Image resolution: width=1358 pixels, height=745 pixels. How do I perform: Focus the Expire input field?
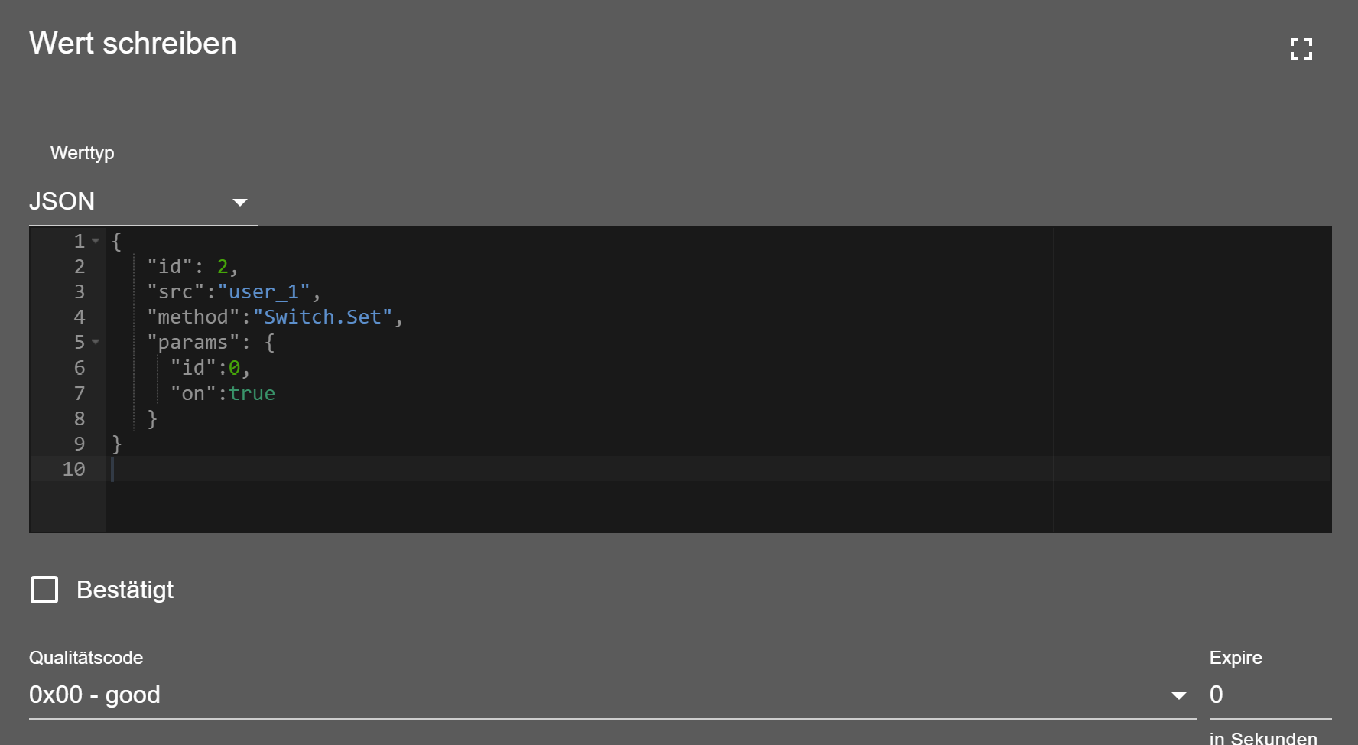pos(1270,695)
